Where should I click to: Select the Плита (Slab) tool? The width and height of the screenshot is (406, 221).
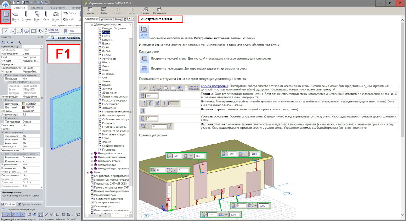pos(16,15)
